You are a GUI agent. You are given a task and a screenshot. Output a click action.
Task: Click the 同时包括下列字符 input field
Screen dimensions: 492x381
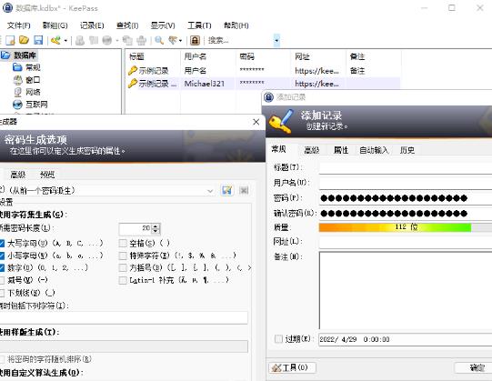(124, 318)
